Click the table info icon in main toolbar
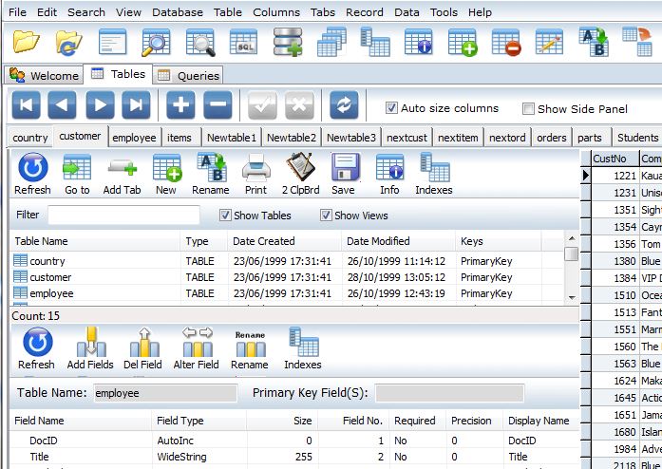662x469 pixels. click(419, 42)
